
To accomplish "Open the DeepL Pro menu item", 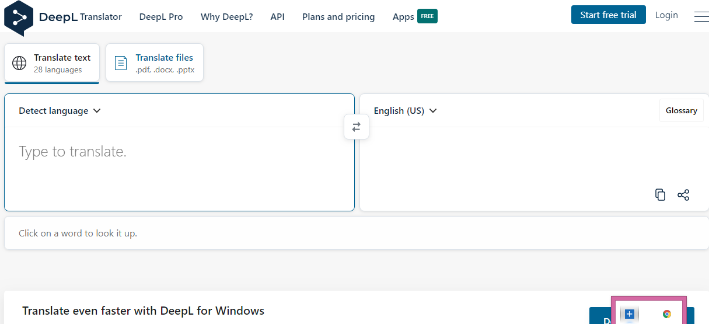I will pos(161,17).
